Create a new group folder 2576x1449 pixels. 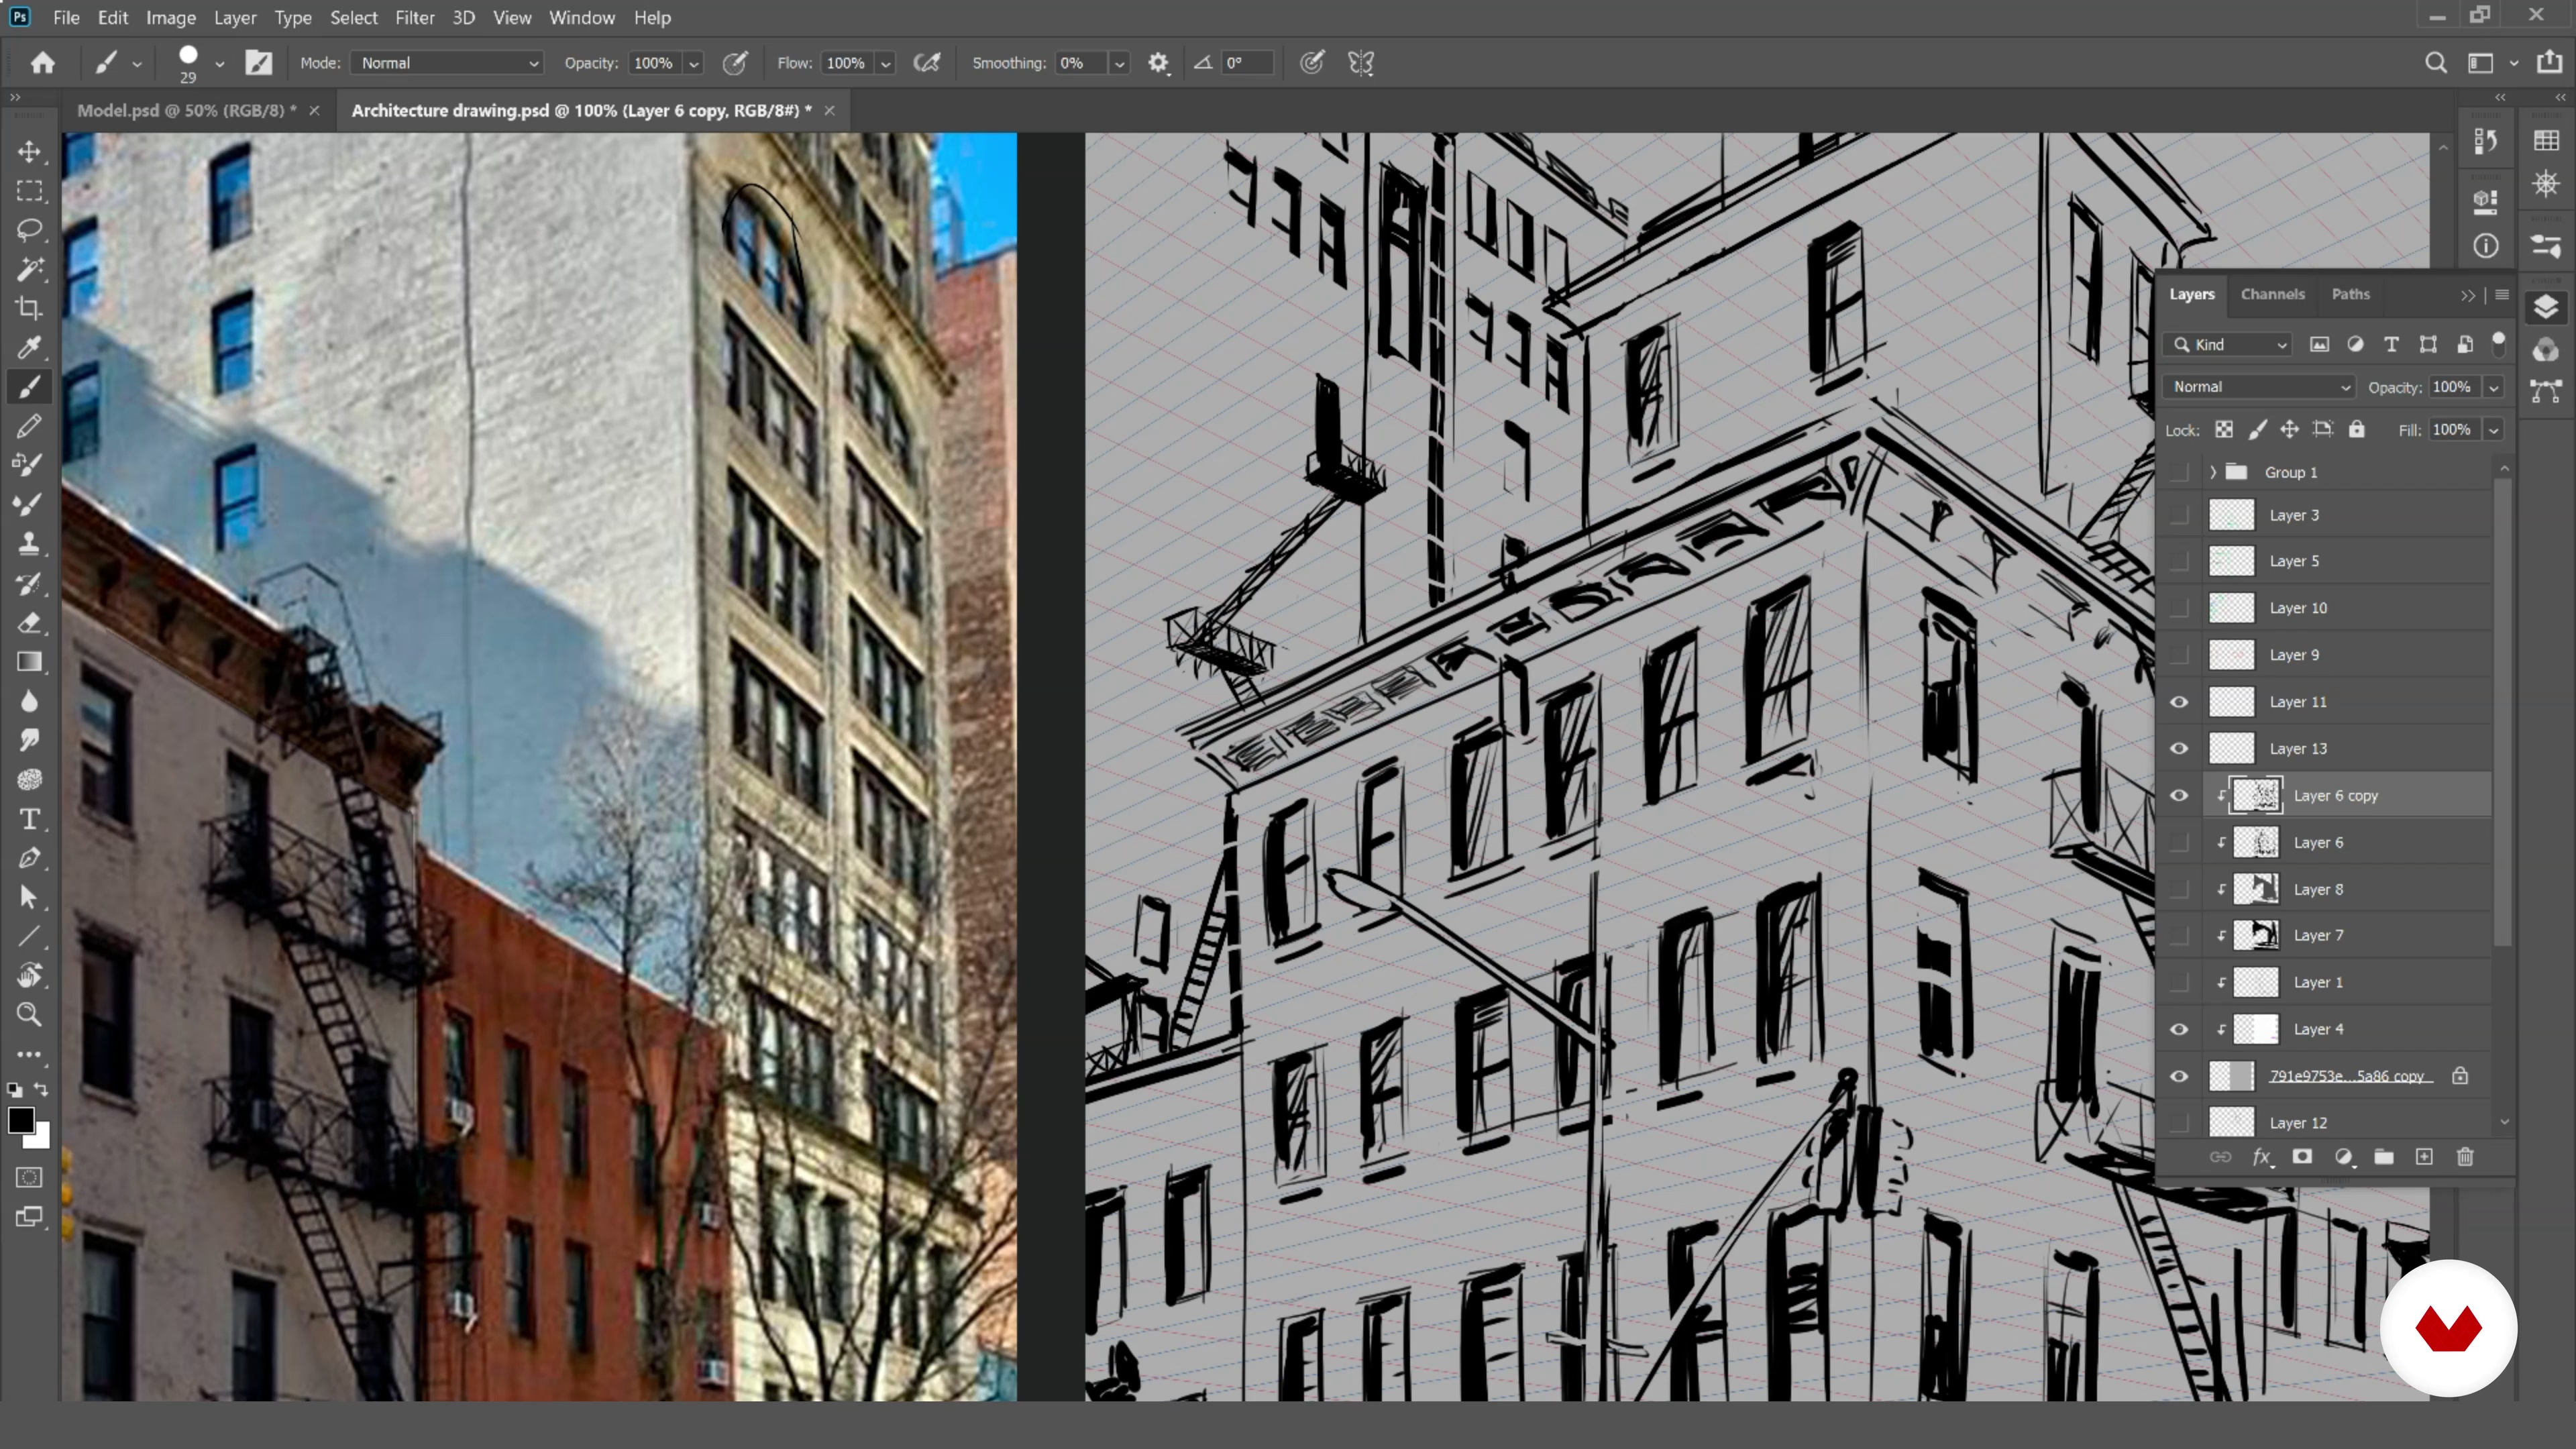coord(2384,1157)
